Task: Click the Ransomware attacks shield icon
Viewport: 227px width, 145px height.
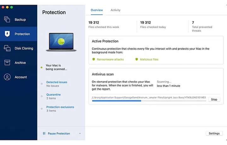Action: click(94, 59)
